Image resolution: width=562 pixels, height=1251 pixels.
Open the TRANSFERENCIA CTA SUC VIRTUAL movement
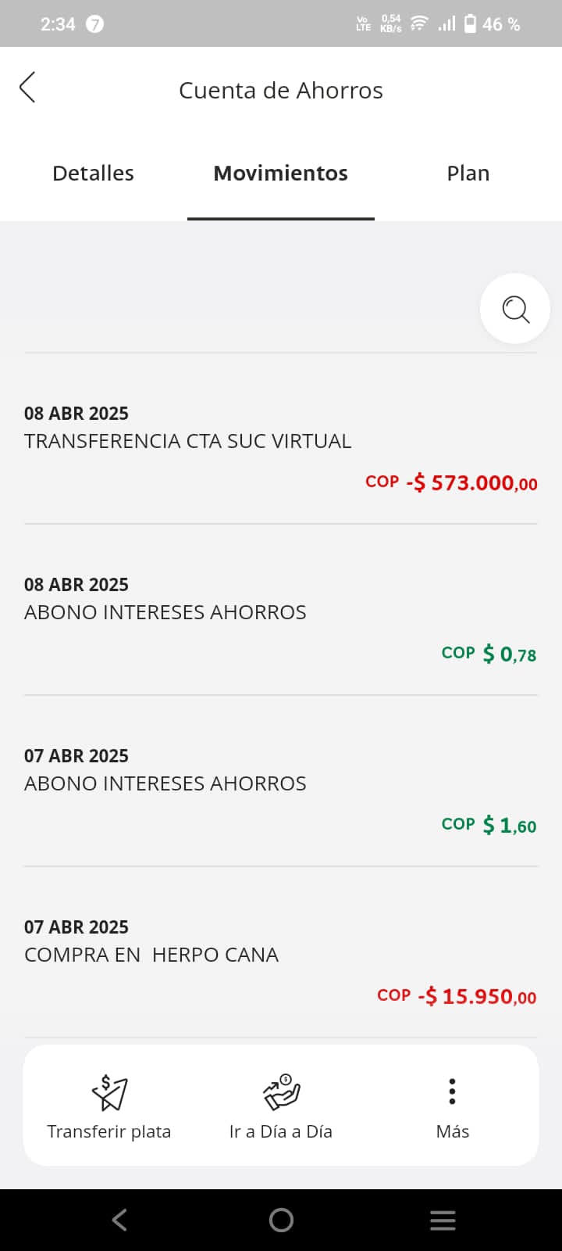(x=187, y=441)
